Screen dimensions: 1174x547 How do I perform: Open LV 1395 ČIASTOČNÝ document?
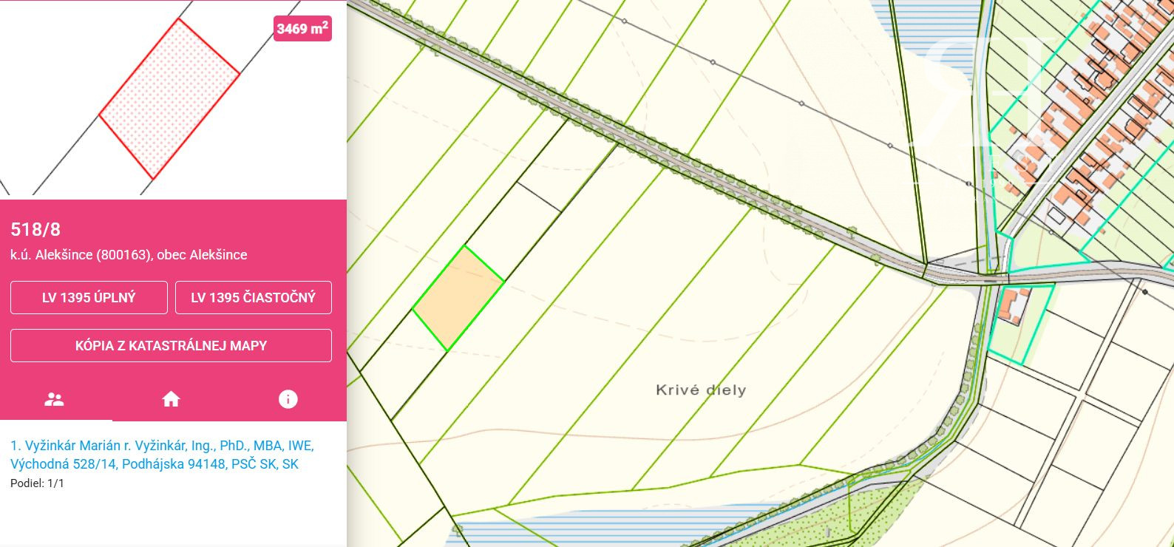253,297
